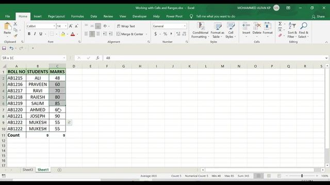Toggle Italic formatting
Screen dimensions: 330x185
coord(35,34)
